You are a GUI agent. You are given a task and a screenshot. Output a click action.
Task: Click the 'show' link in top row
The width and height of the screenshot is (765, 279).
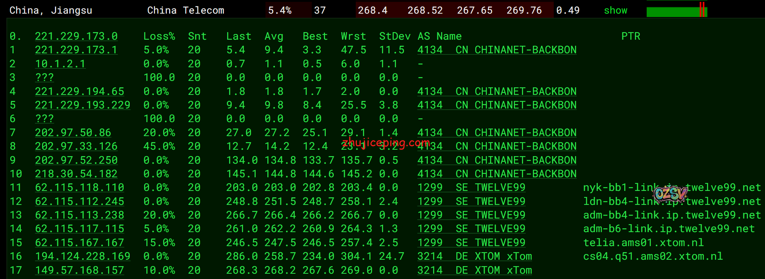click(x=615, y=11)
